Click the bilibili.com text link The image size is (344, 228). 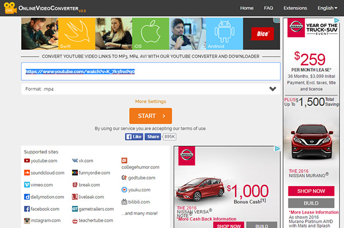(139, 202)
